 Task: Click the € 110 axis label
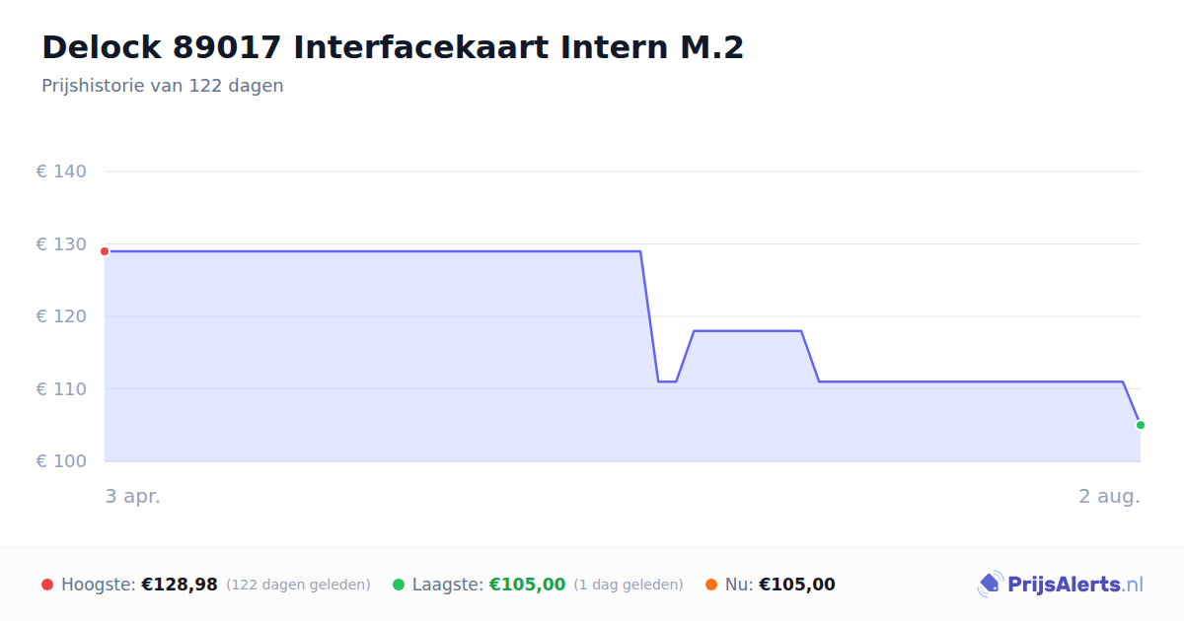tap(61, 389)
